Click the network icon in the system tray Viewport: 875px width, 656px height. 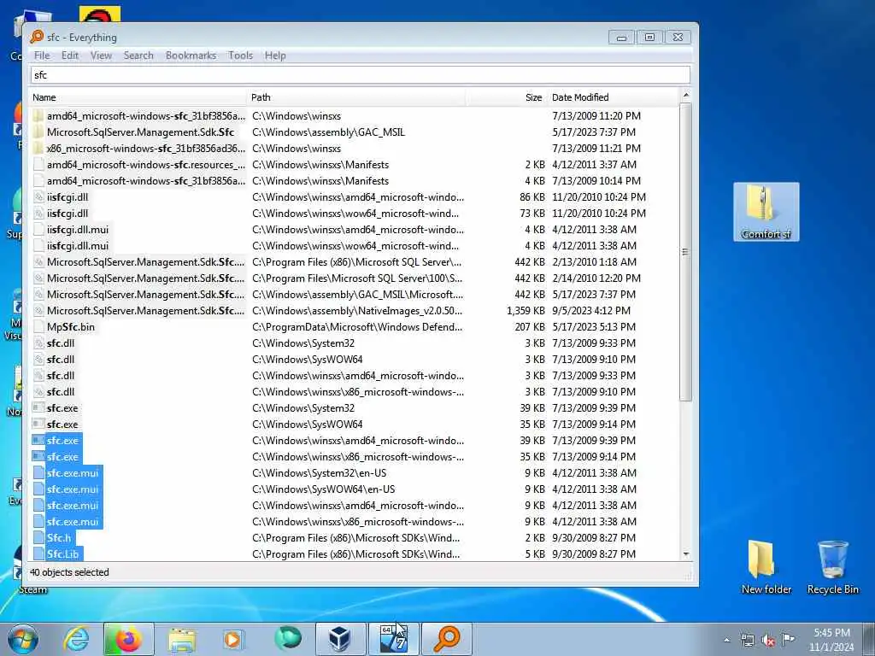point(747,641)
